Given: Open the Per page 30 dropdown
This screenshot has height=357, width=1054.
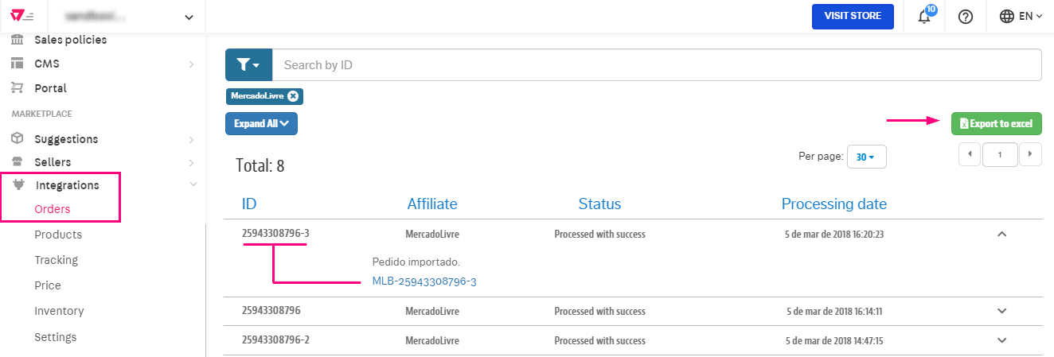Looking at the screenshot, I should [866, 157].
